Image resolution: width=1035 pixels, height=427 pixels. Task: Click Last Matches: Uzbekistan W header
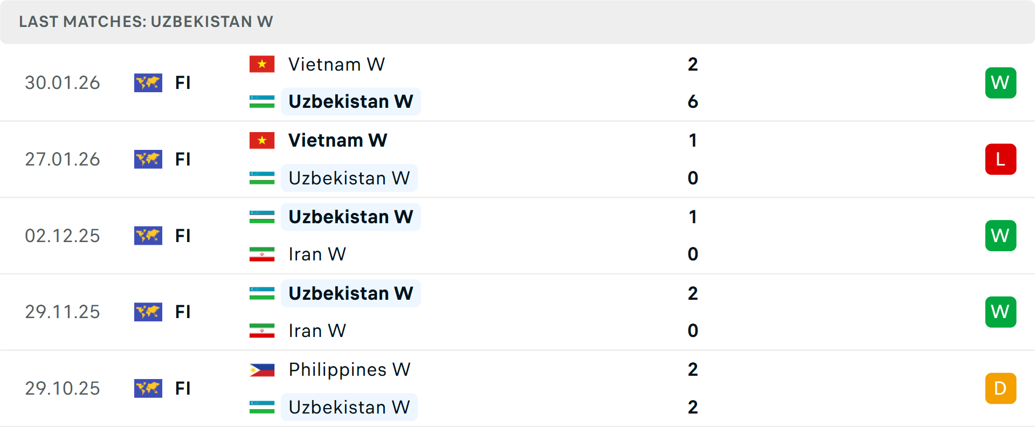pos(146,22)
